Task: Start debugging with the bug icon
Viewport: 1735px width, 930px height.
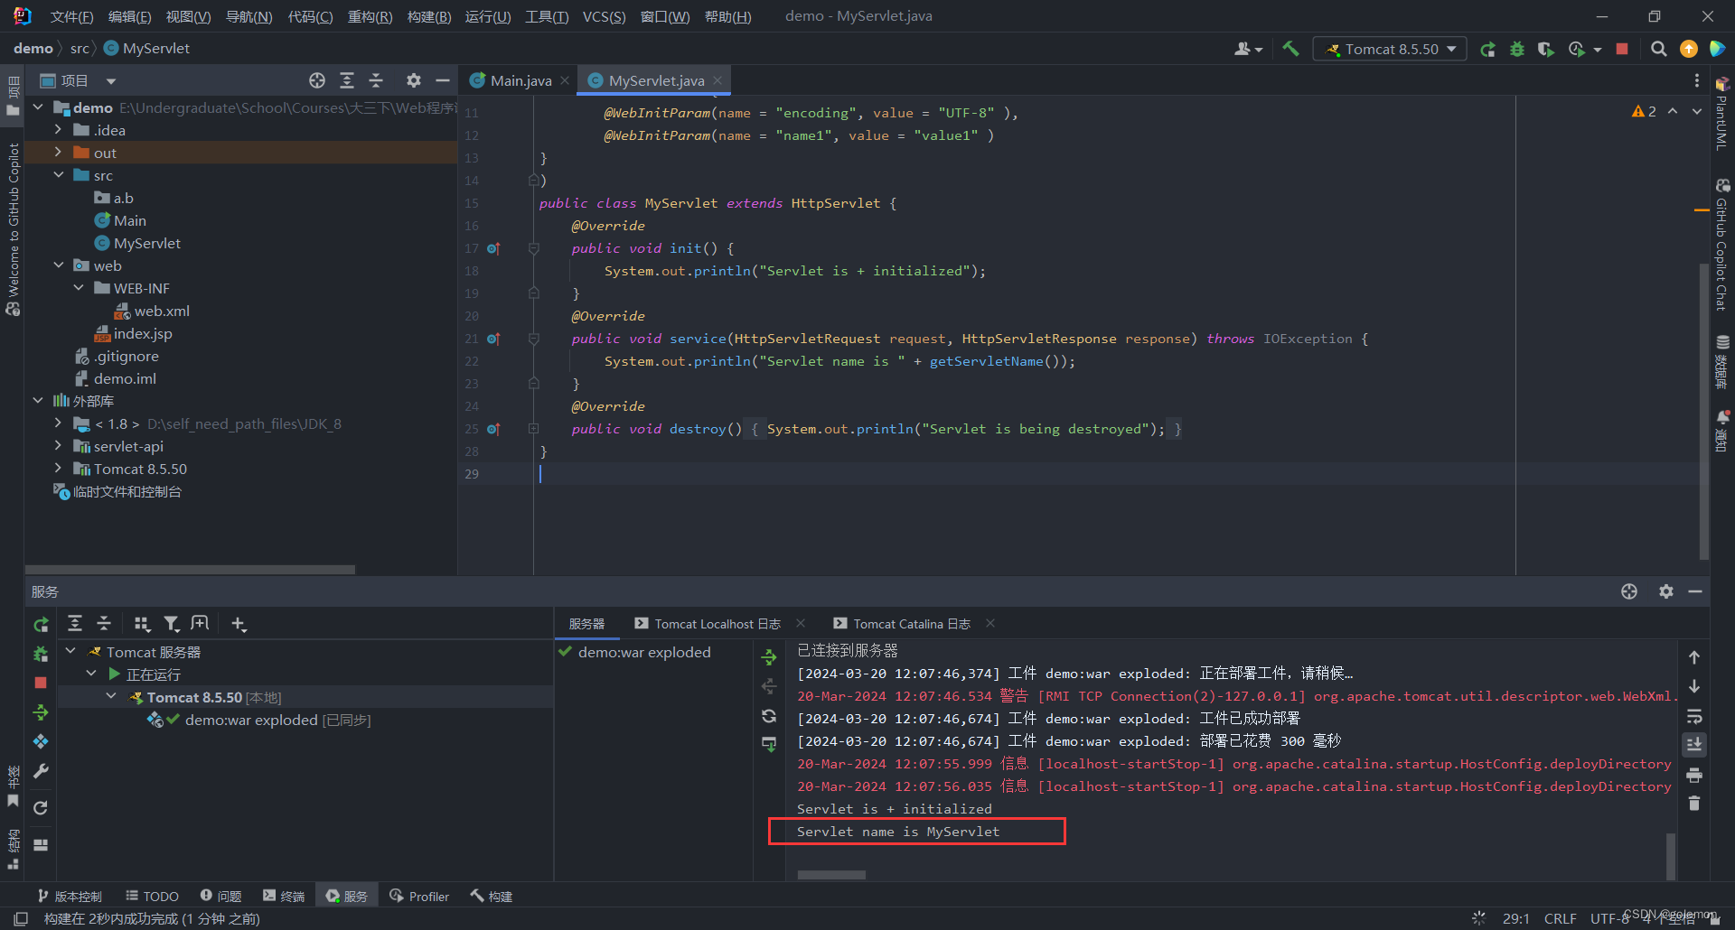Action: click(1517, 49)
